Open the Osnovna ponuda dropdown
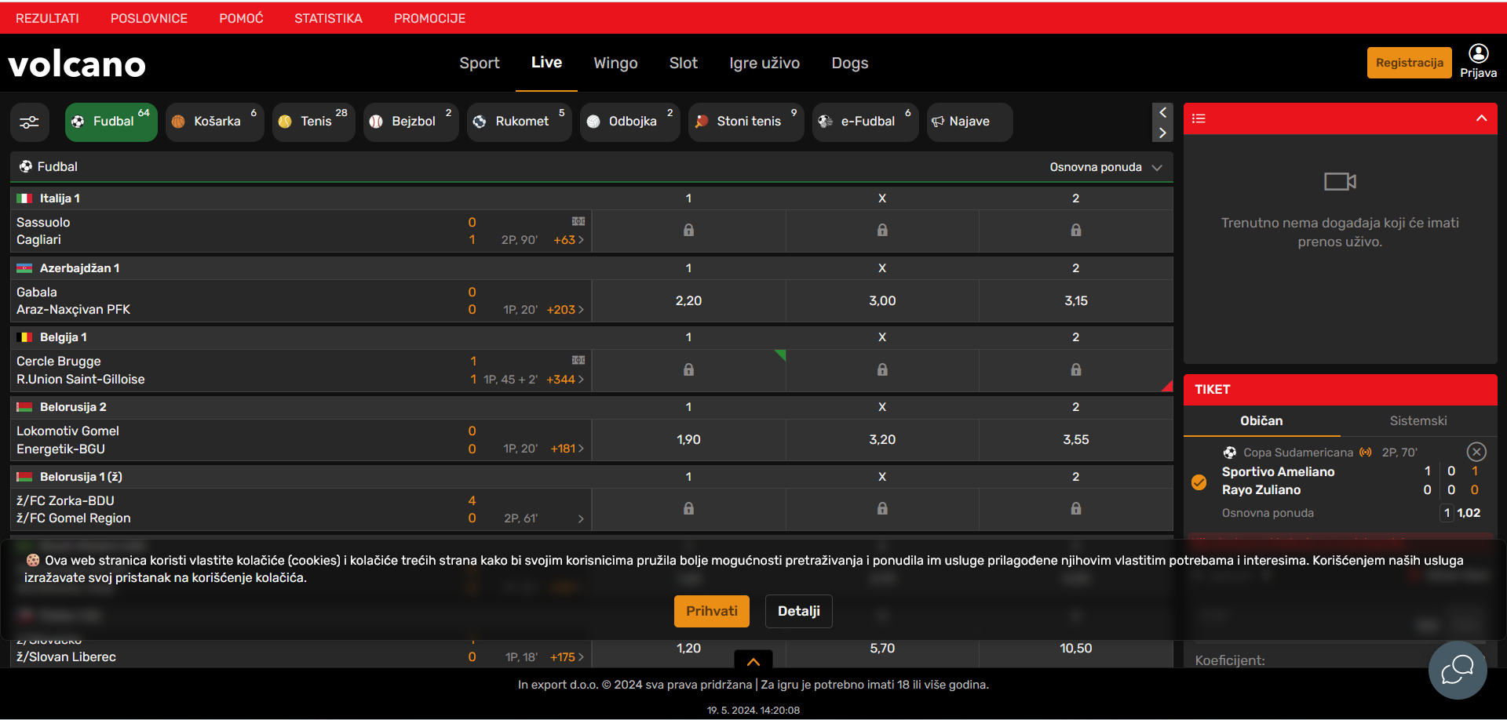 pos(1105,167)
